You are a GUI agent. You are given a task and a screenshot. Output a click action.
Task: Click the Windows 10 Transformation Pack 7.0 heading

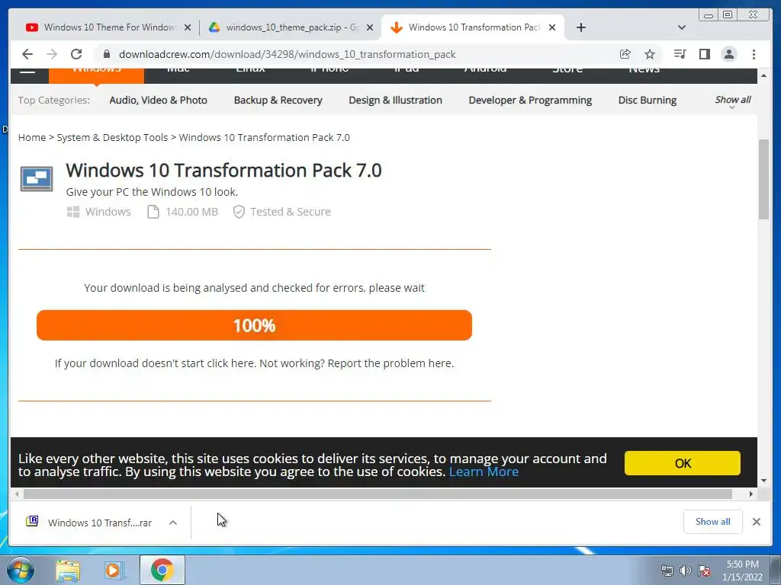pyautogui.click(x=223, y=171)
